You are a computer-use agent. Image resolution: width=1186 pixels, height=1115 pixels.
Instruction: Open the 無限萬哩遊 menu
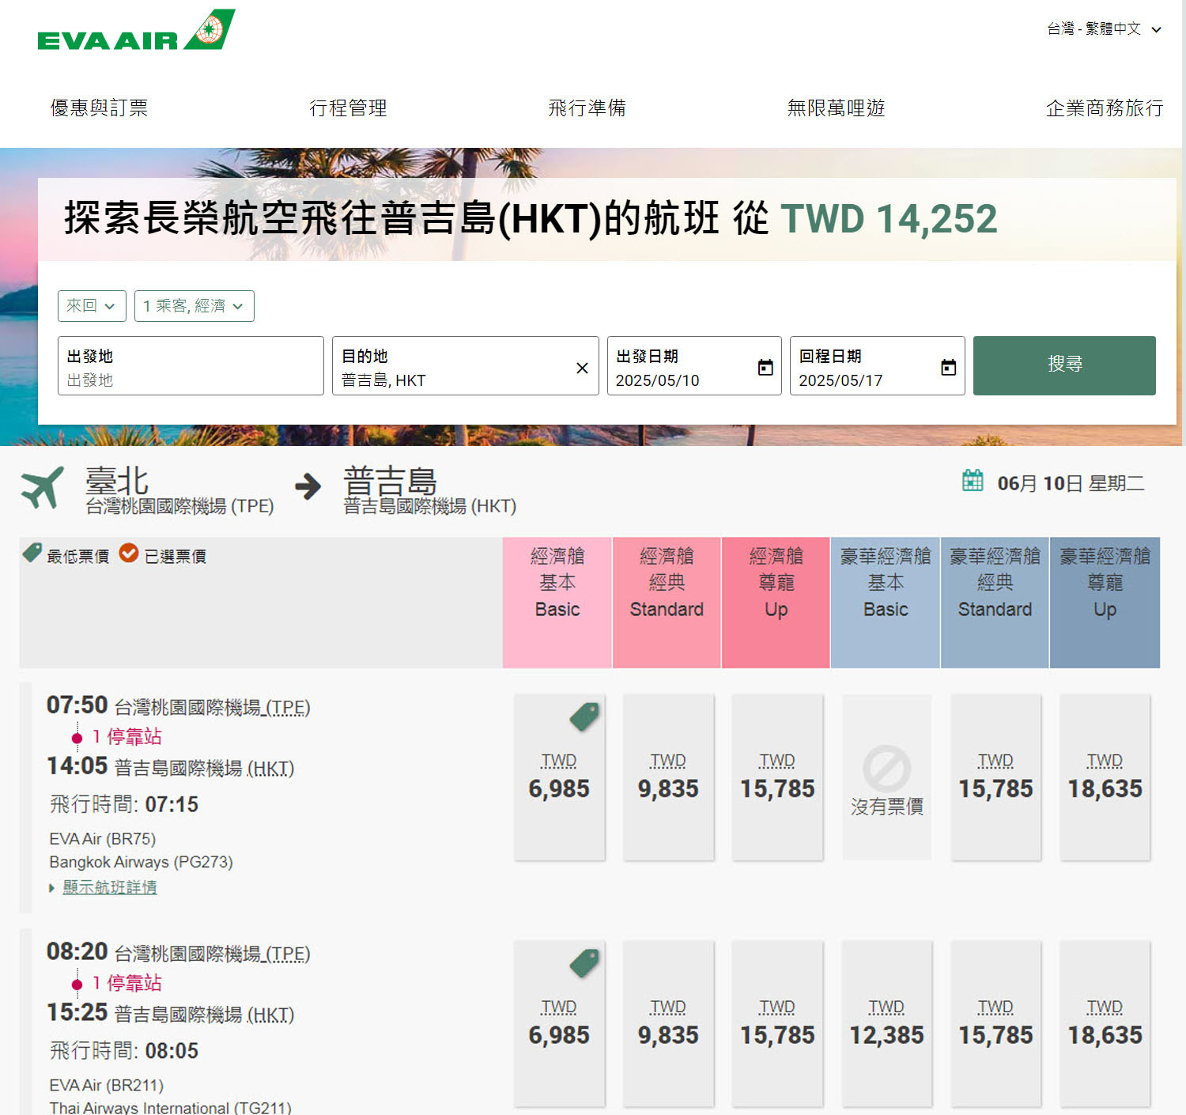(x=836, y=108)
